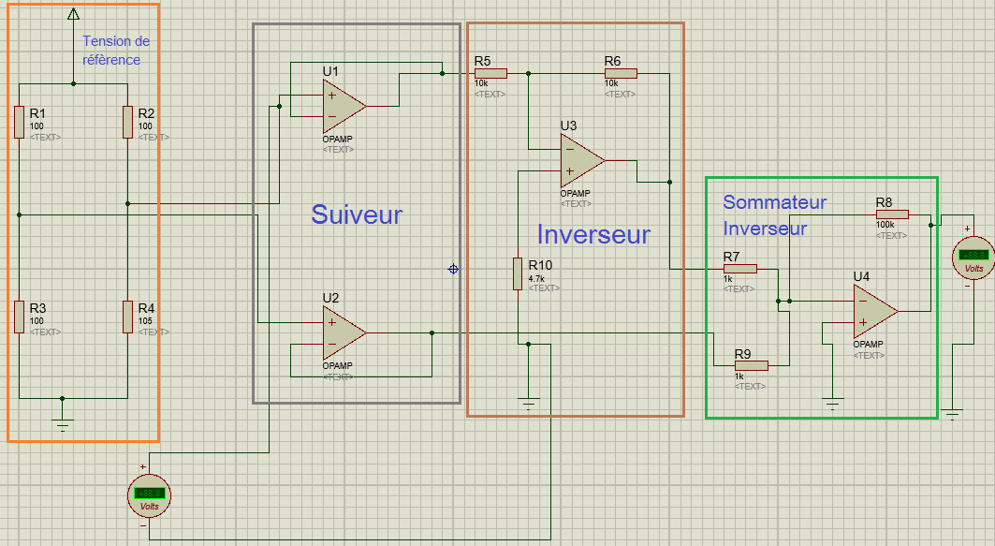
Task: Select the U2 op-amp symbol
Action: [x=344, y=332]
